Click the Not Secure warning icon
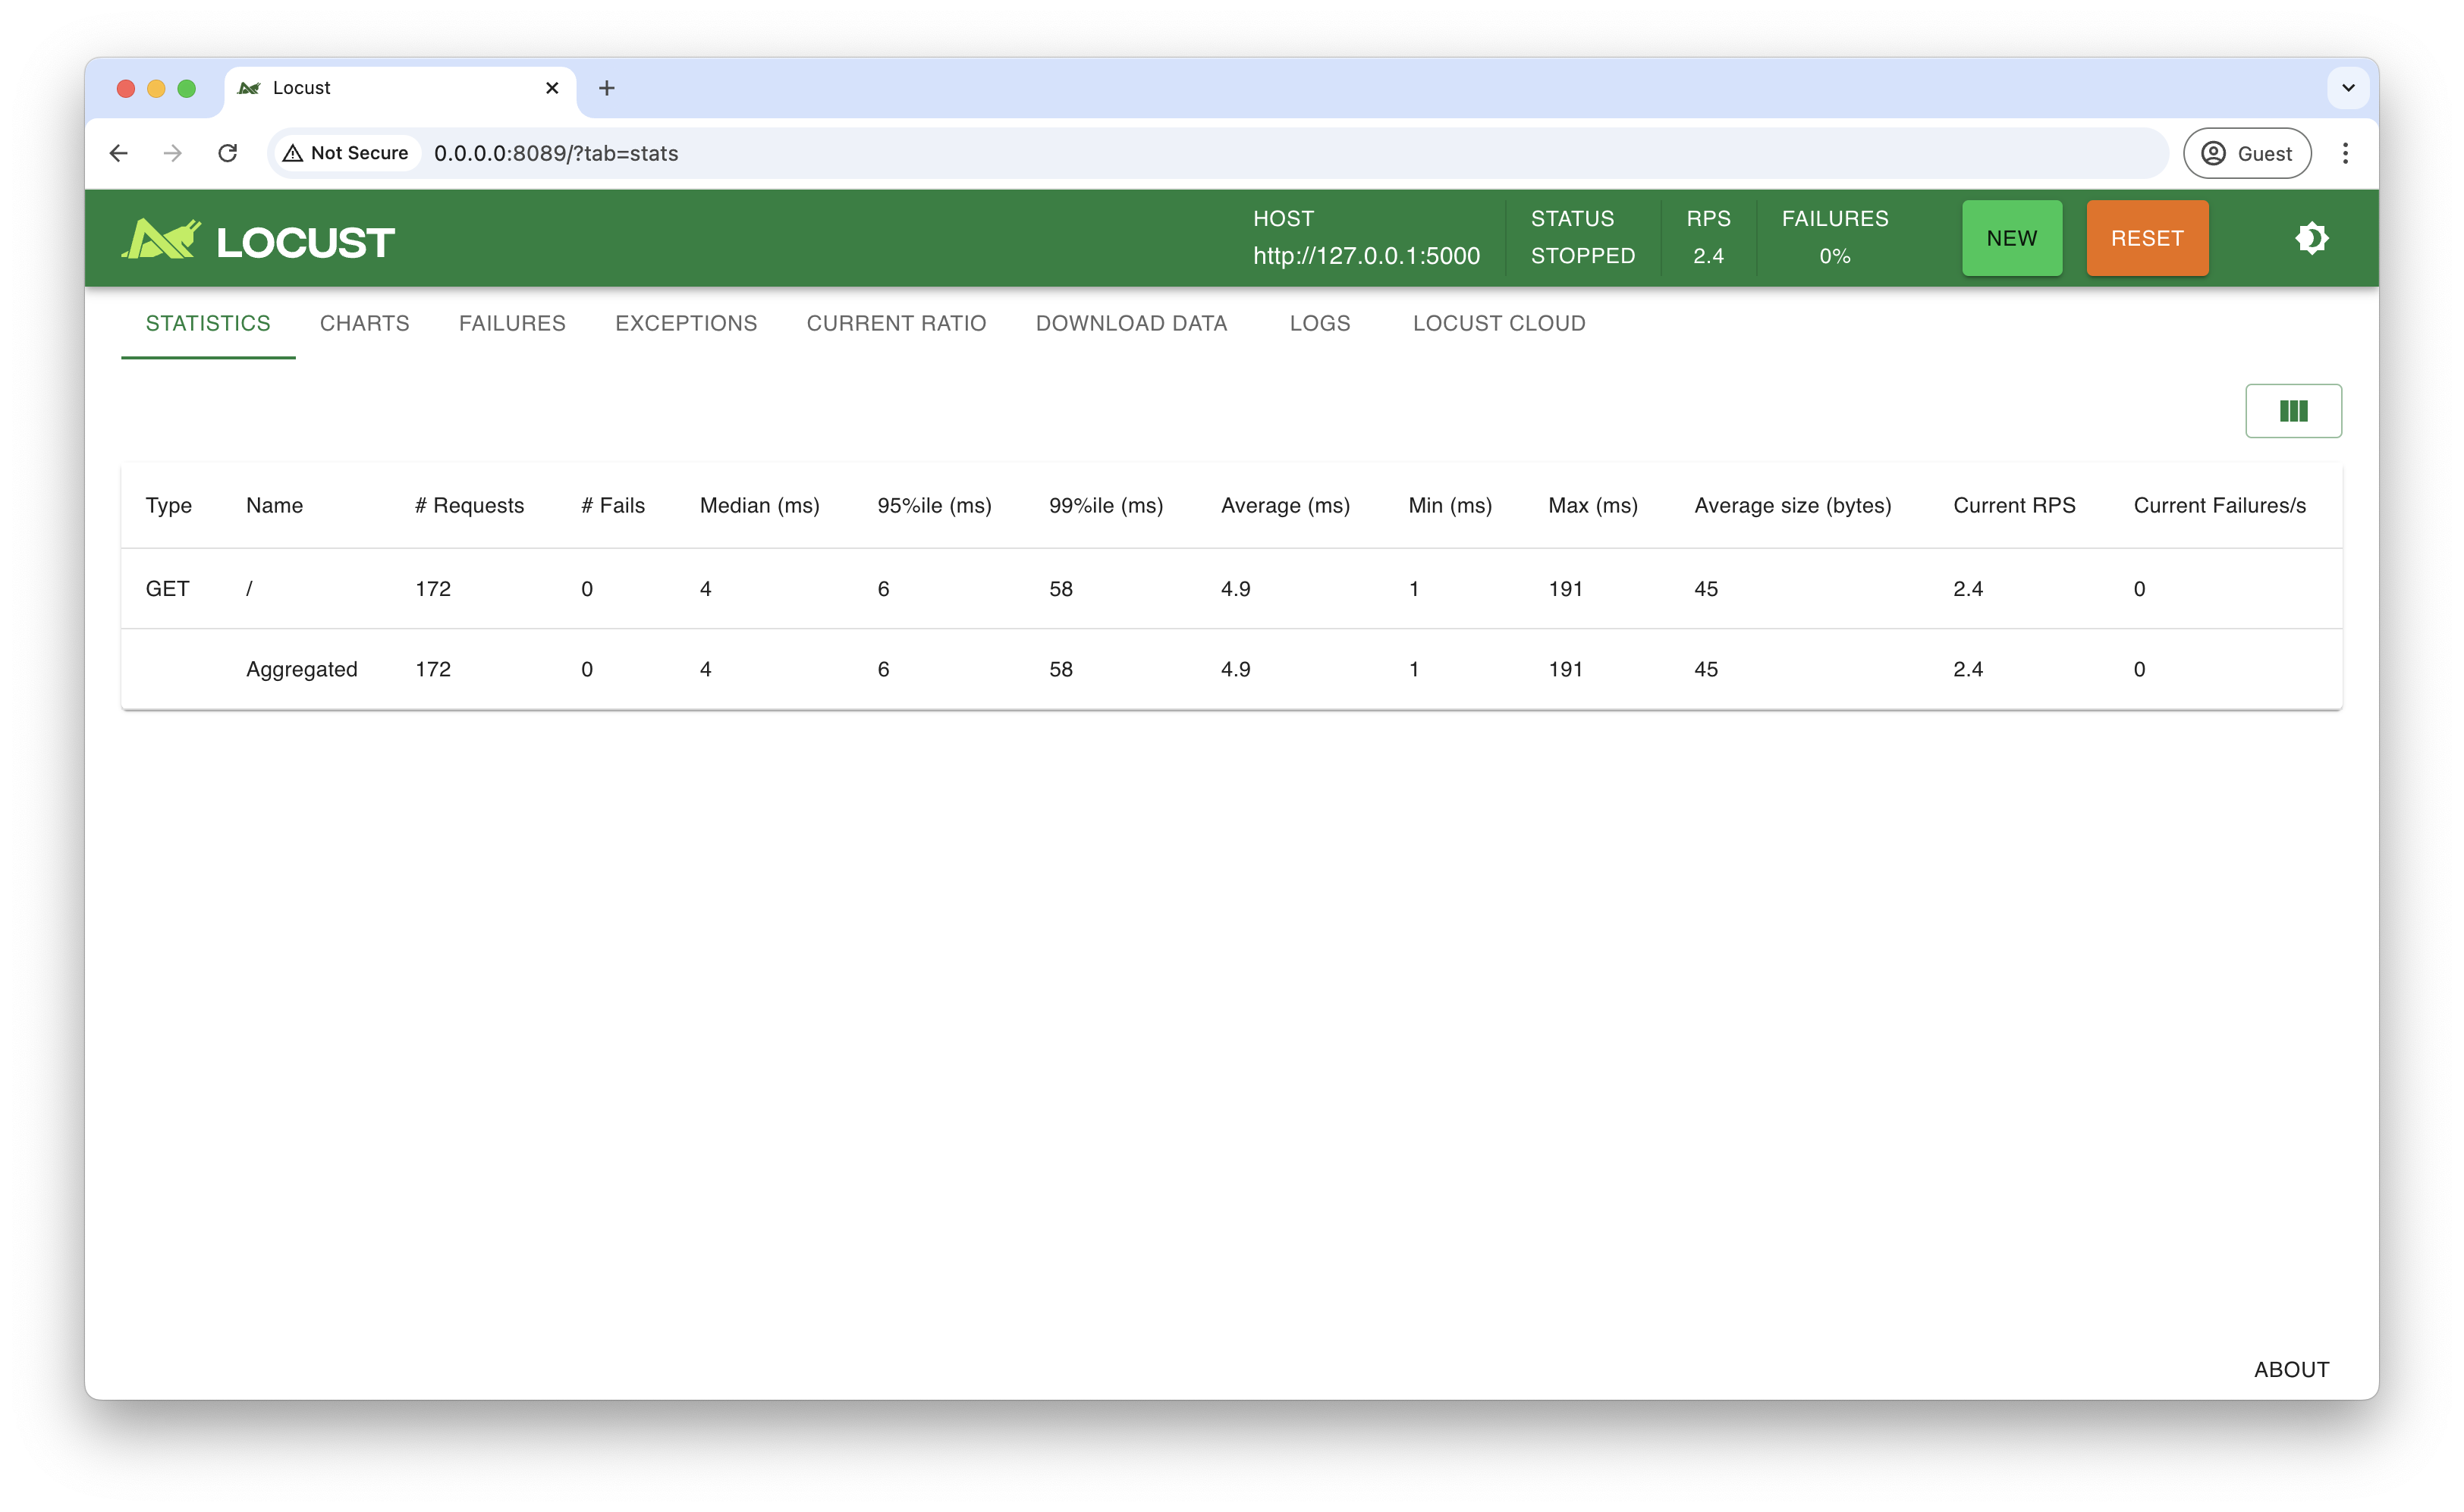Viewport: 2464px width, 1512px height. tap(291, 152)
